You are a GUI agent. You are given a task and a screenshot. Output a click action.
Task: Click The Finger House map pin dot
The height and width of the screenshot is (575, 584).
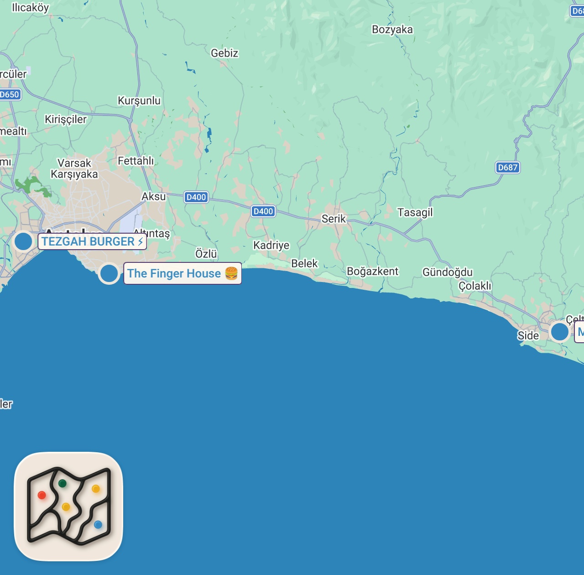tap(109, 273)
